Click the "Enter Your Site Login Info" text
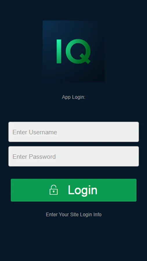Viewport: 147px width, 261px height. coord(74,215)
